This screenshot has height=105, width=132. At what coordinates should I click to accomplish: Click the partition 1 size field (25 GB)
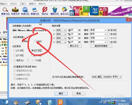(x=74, y=30)
